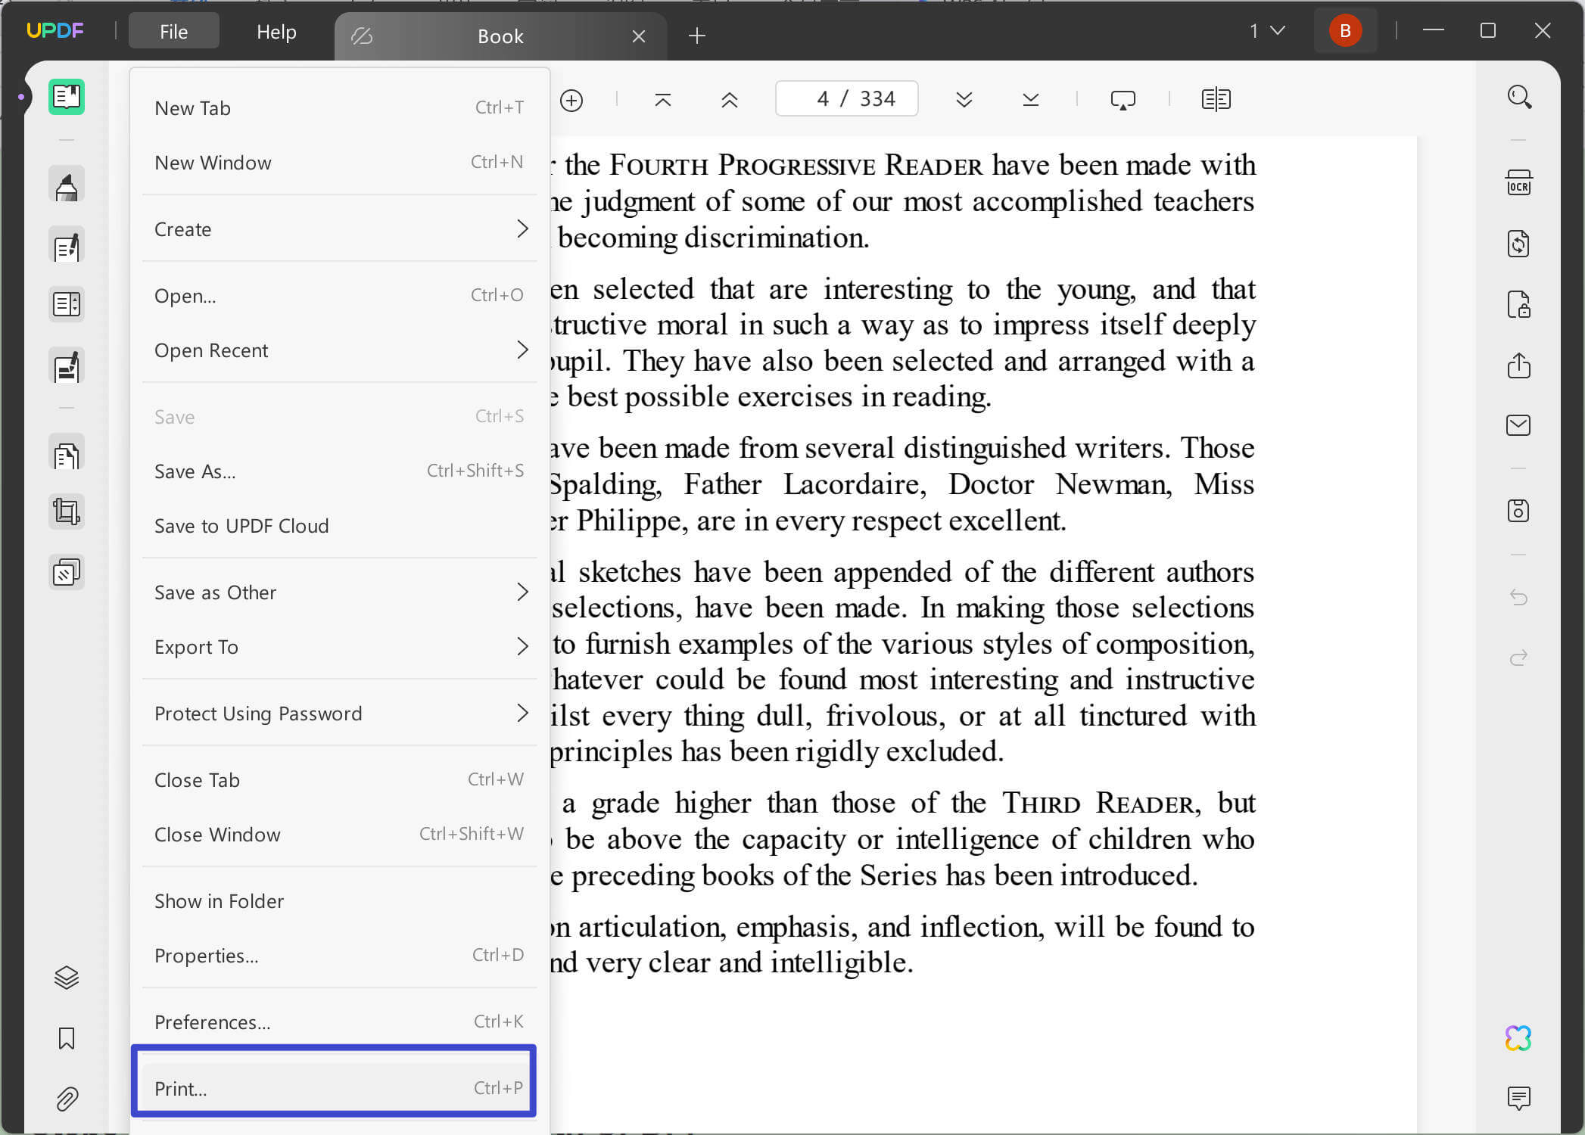Screen dimensions: 1585x1135
Task: Start presentation mode from the toolbar
Action: click(x=1123, y=98)
